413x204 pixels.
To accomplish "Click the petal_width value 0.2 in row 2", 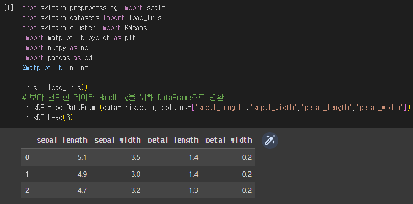I will point(247,190).
